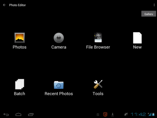Open the Batch stacked pages icon
This screenshot has height=118, width=157.
pos(19,84)
